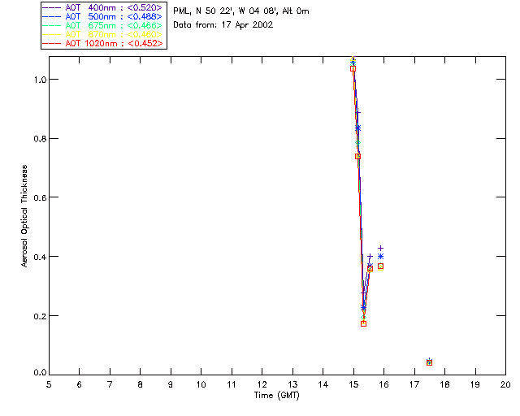The width and height of the screenshot is (520, 416).
Task: Click the red square marker near 1.03 at 15h
Action: point(353,69)
